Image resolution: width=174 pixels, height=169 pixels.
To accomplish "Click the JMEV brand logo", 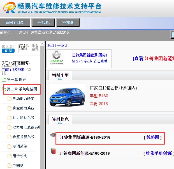I will [x=56, y=58].
